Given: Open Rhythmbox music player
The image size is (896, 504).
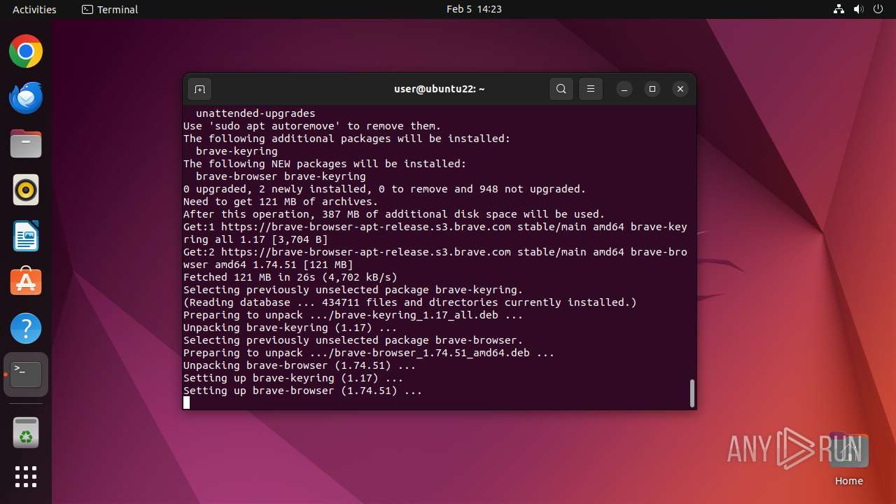Looking at the screenshot, I should point(26,190).
